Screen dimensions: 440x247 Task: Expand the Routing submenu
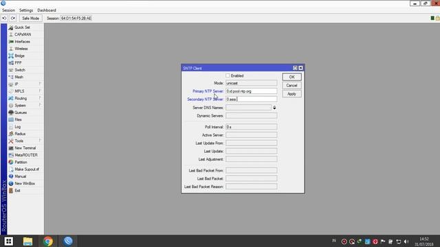point(25,98)
